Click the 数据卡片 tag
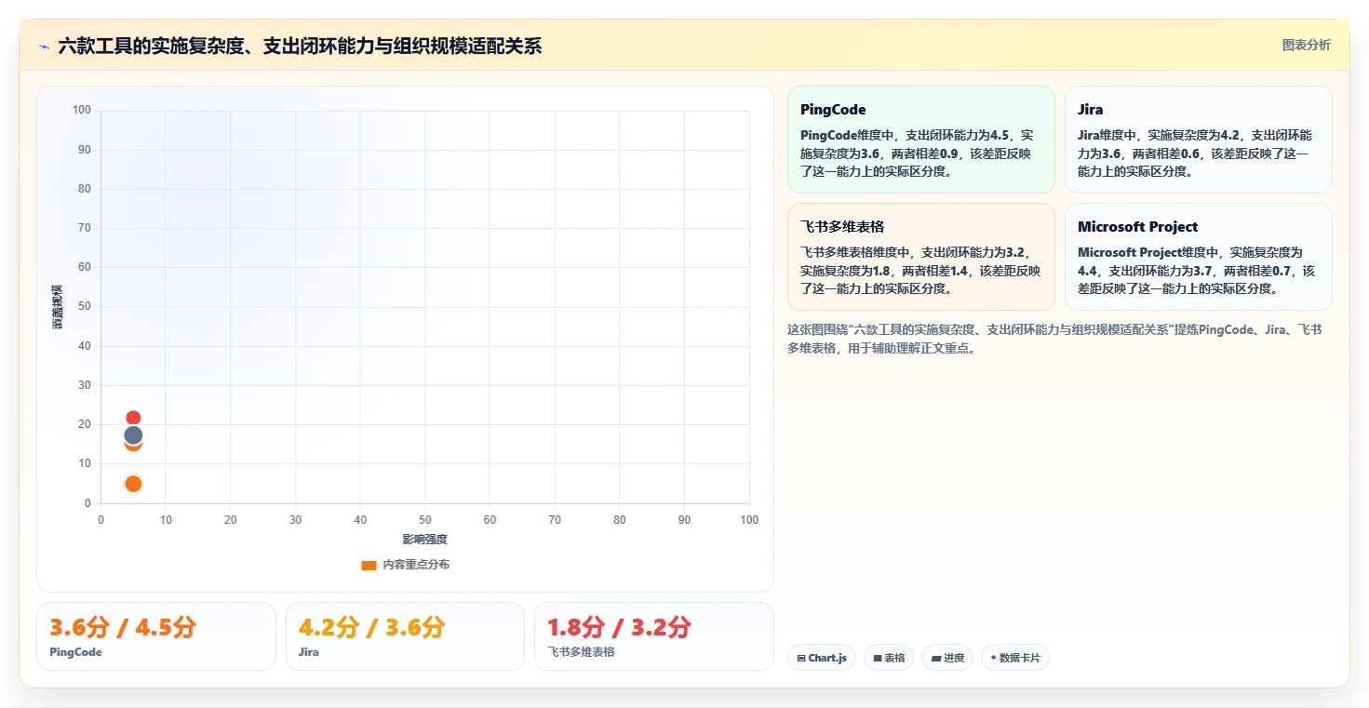Screen dimensions: 1369x708 click(x=1014, y=658)
